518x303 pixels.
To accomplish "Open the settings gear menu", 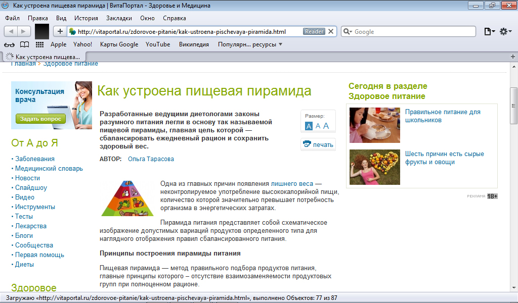I will (505, 31).
